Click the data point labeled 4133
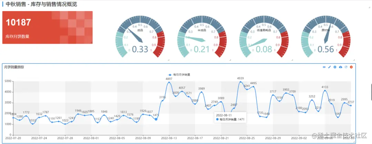Image resolution: width=372 pixels, height=144 pixels. 325,91
